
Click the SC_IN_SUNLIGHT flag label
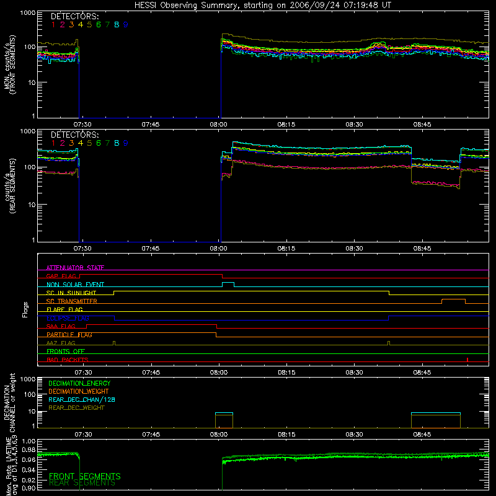click(x=71, y=293)
